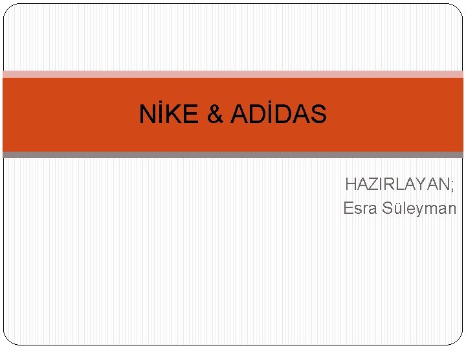Click the light pink stripe above the banner

coord(233,74)
